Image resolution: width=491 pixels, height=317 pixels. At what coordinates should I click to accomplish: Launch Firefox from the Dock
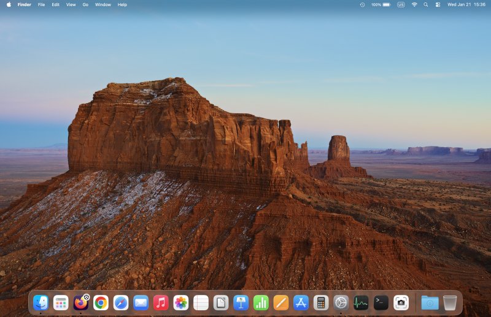coord(80,302)
